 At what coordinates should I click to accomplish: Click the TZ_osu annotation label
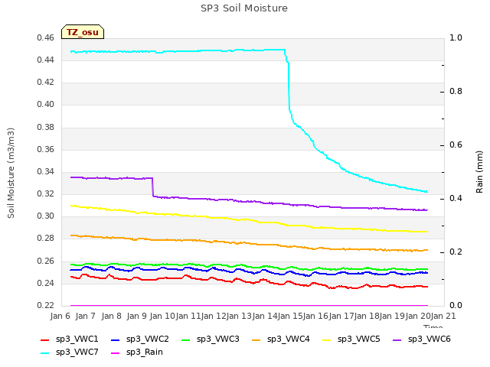click(83, 32)
